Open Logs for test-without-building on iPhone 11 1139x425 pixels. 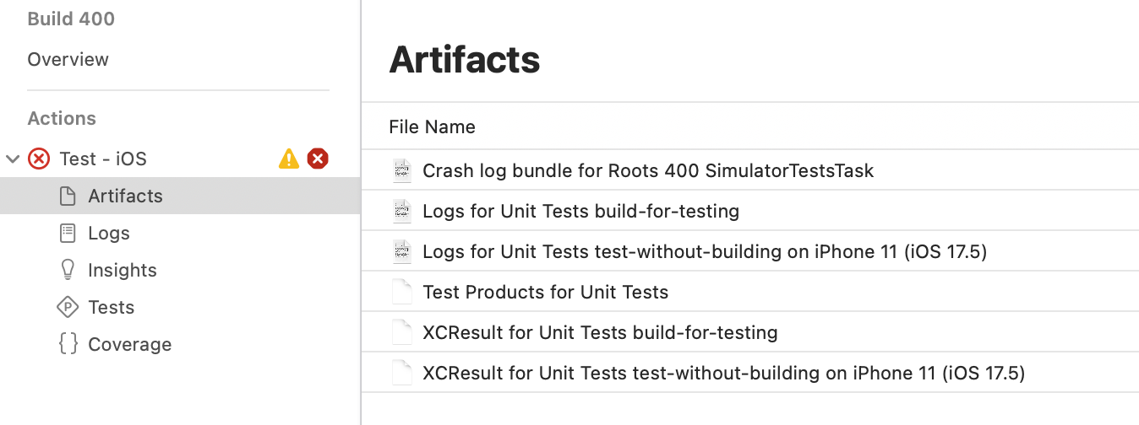tap(705, 251)
